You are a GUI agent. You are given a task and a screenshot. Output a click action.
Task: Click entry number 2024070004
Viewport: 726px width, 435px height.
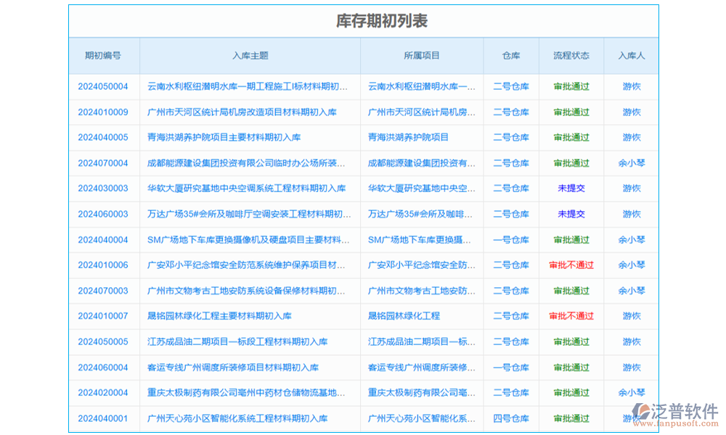pyautogui.click(x=102, y=163)
